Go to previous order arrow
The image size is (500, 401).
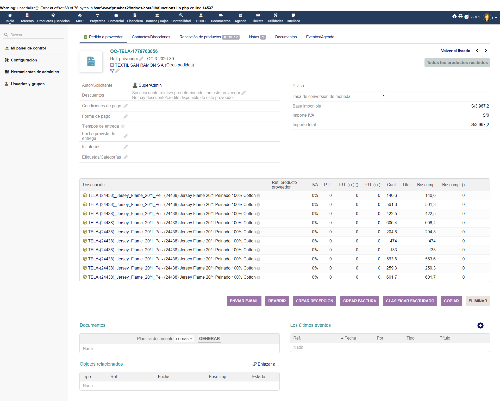pyautogui.click(x=477, y=51)
